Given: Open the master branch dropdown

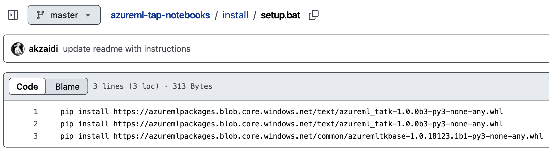Looking at the screenshot, I should tap(64, 15).
